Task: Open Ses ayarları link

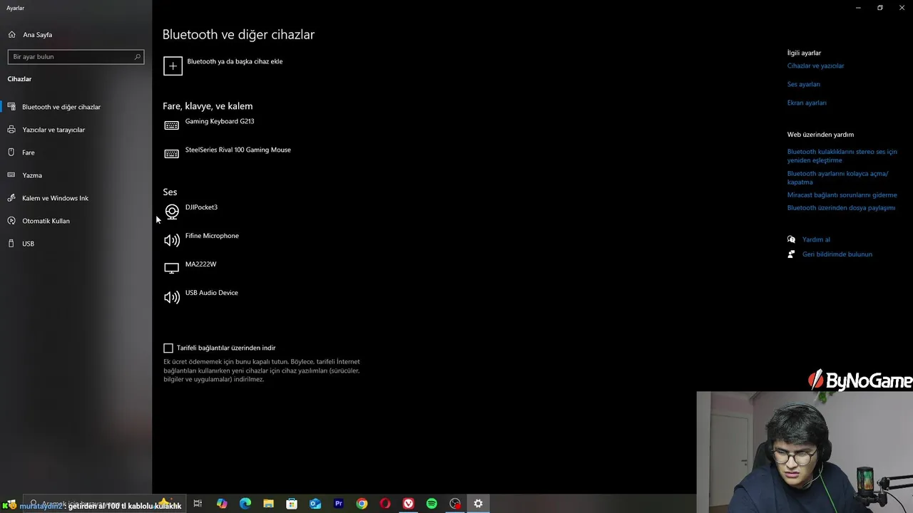Action: point(803,84)
